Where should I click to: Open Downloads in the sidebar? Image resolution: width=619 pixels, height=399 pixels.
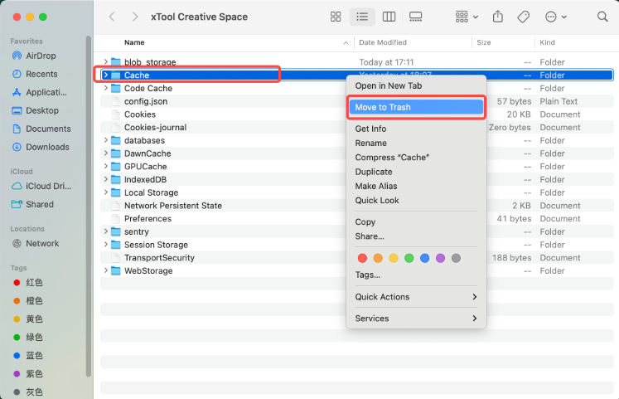(41, 147)
